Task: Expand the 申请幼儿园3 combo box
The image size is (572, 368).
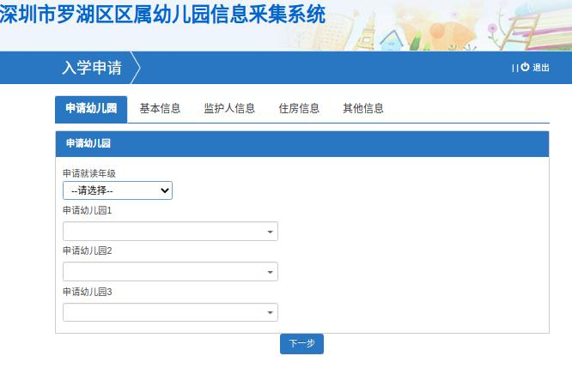Action: point(170,312)
